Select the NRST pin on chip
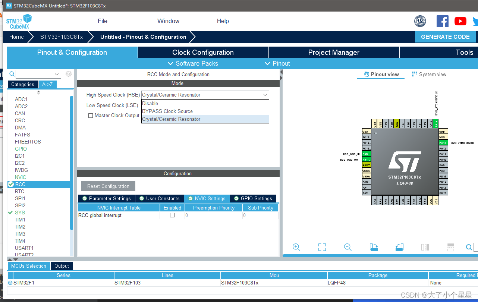The width and height of the screenshot is (478, 302). point(367,165)
